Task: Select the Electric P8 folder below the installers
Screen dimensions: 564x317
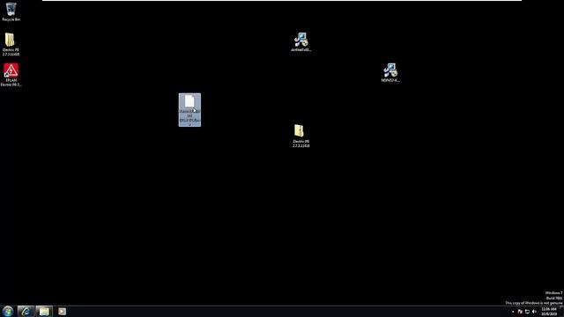Action: [x=301, y=136]
